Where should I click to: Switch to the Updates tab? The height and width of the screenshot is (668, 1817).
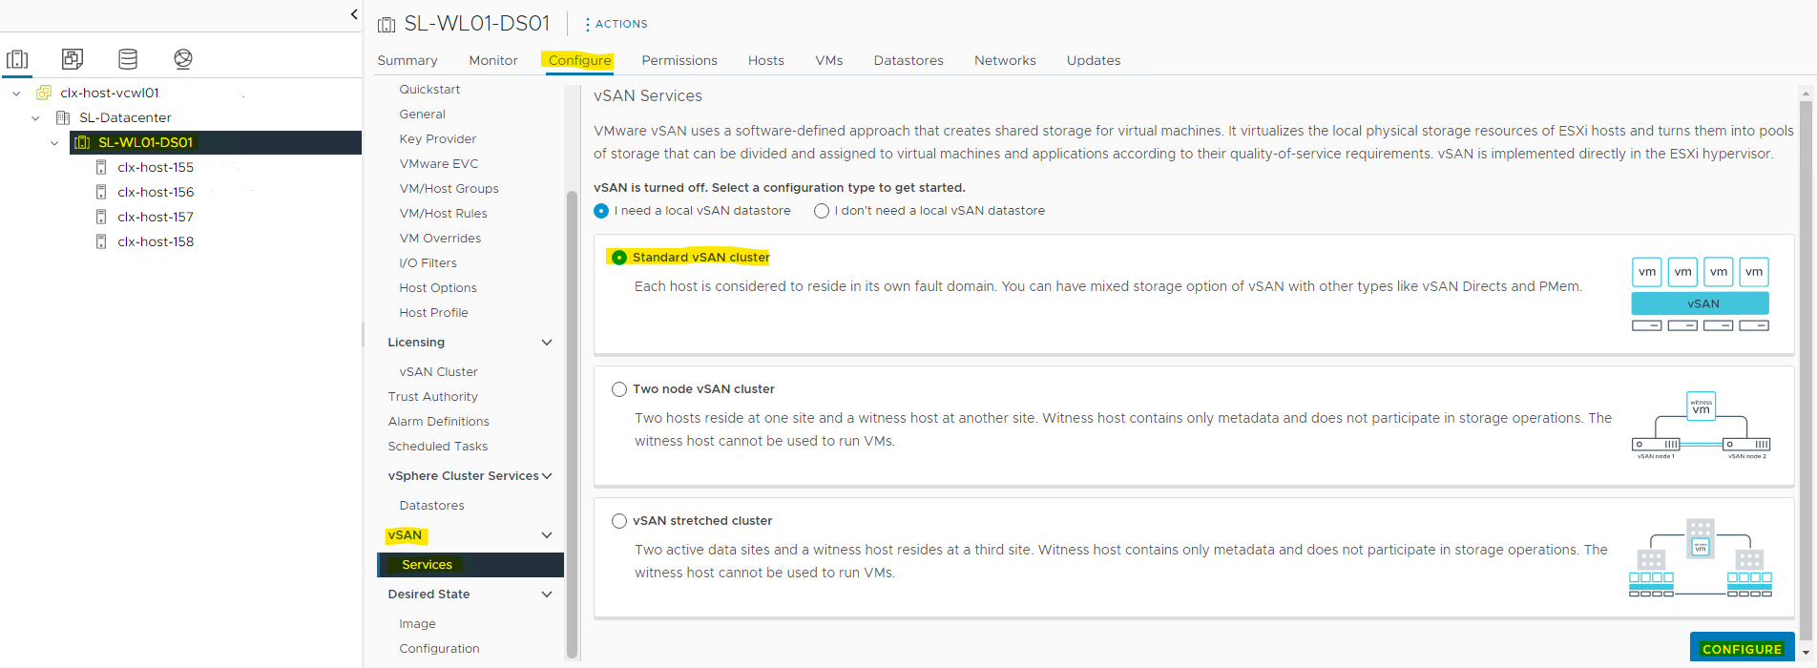(x=1094, y=60)
